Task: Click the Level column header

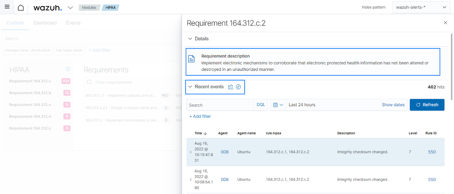Action: [413, 133]
